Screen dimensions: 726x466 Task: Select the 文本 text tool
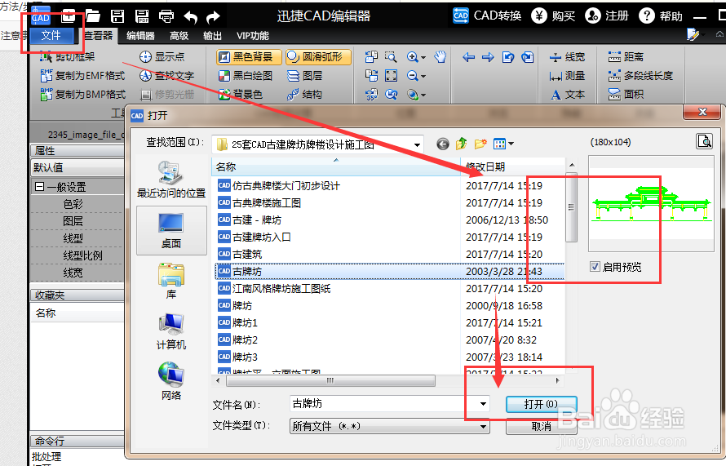tap(567, 95)
